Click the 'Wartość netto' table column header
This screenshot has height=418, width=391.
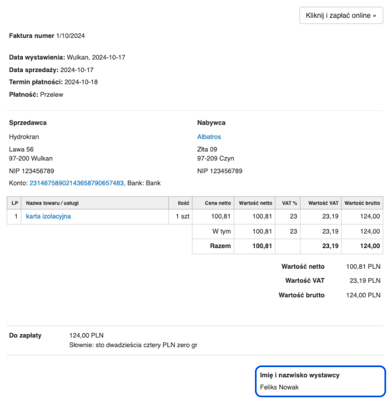coord(255,203)
